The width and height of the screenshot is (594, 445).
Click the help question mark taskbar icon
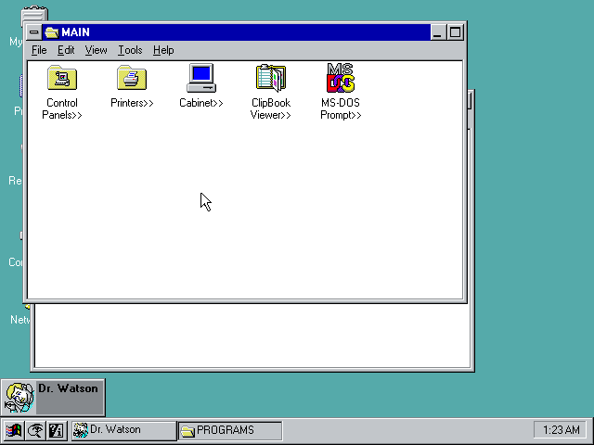(x=57, y=430)
